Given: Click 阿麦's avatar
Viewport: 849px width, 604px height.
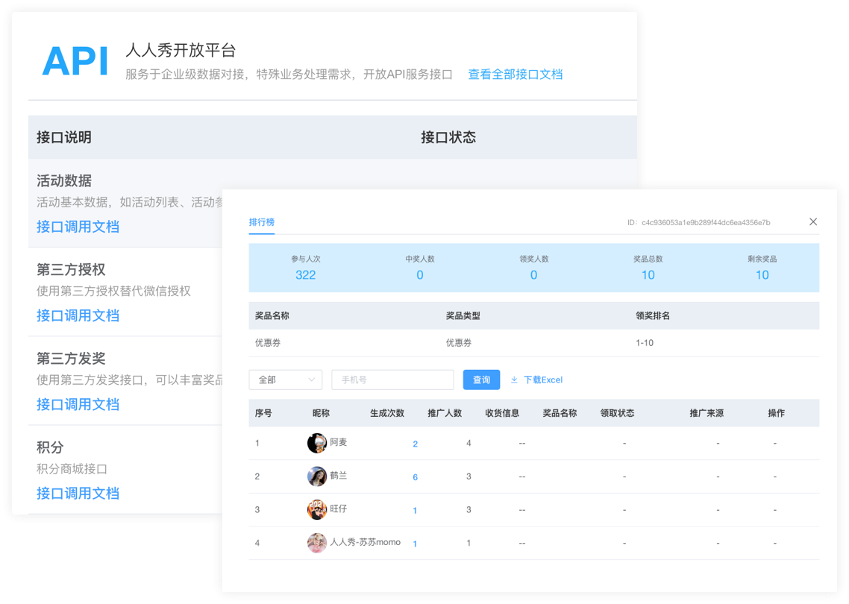Looking at the screenshot, I should point(317,443).
